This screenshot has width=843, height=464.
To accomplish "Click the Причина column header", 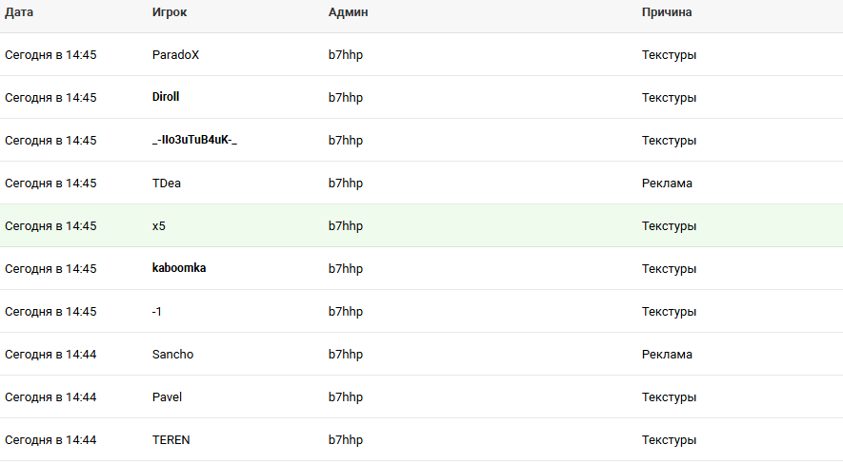I will (x=667, y=12).
